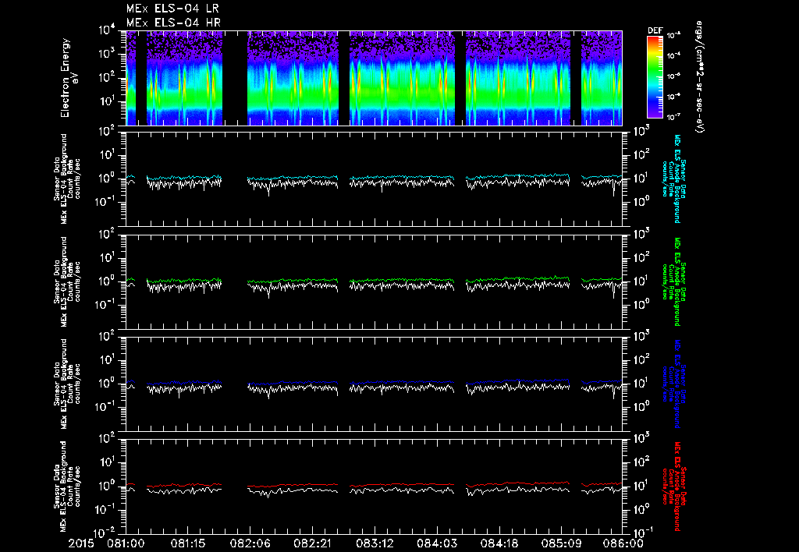Click the 10^-1 tick on the red panel's right axis
Image resolution: width=799 pixels, height=552 pixels.
[642, 533]
